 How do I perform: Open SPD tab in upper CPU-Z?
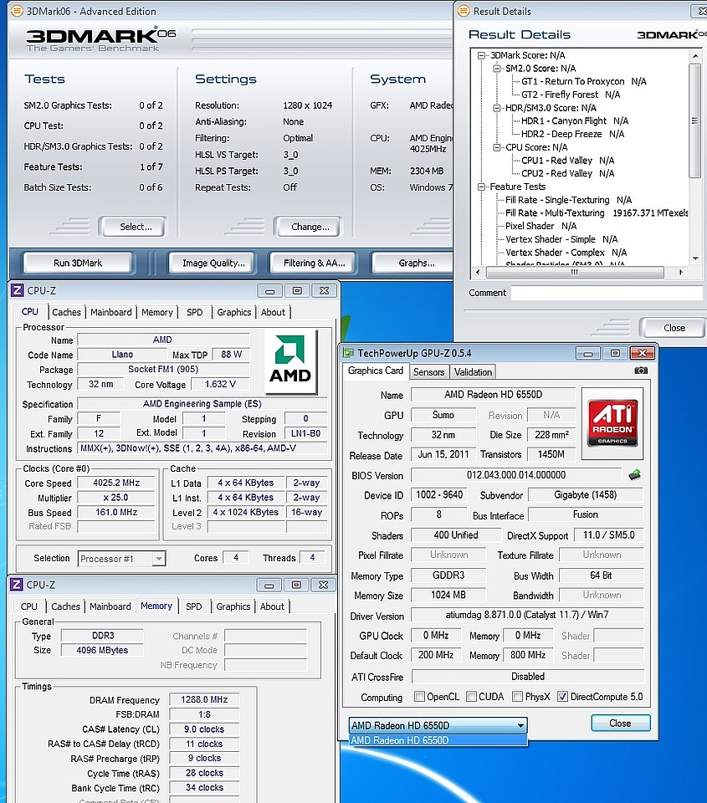(195, 312)
